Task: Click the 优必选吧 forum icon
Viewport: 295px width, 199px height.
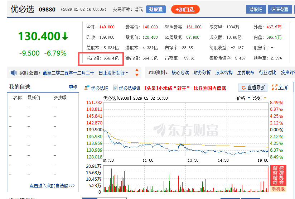Action: (87, 87)
